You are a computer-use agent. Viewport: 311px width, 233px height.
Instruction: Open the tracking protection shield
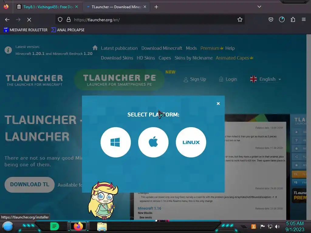60,19
